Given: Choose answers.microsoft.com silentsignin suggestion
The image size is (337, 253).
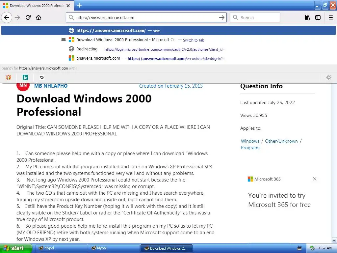Looking at the screenshot, I should click(x=168, y=58).
